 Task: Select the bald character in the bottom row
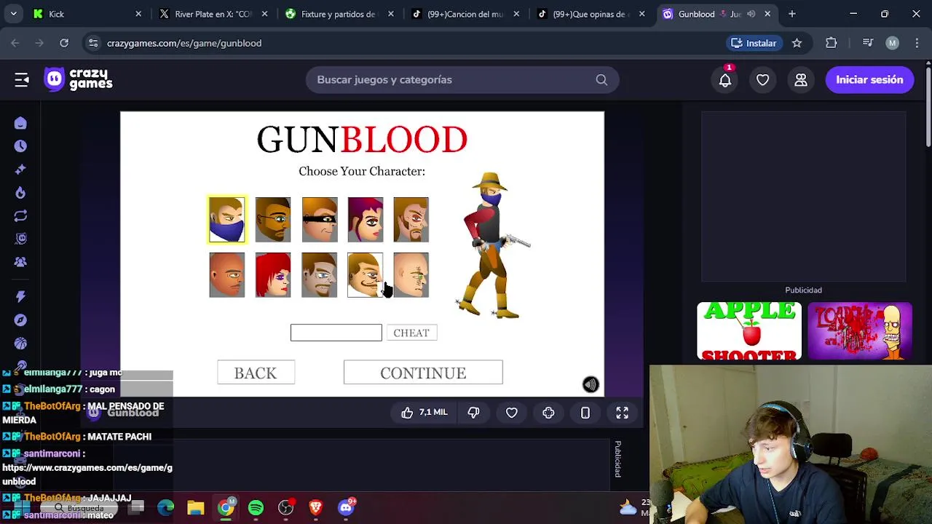pos(227,275)
